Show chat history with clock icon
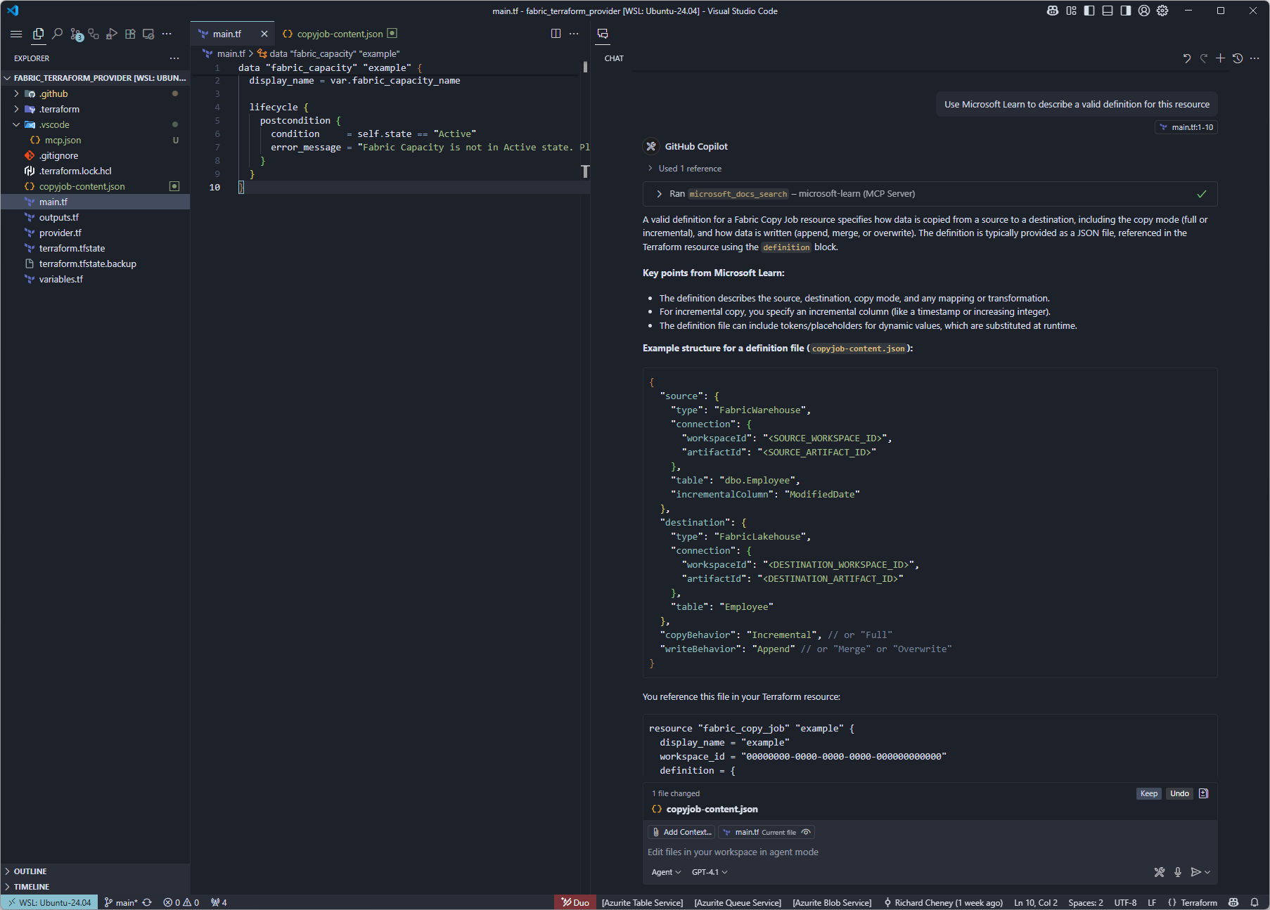This screenshot has width=1270, height=910. click(x=1238, y=58)
